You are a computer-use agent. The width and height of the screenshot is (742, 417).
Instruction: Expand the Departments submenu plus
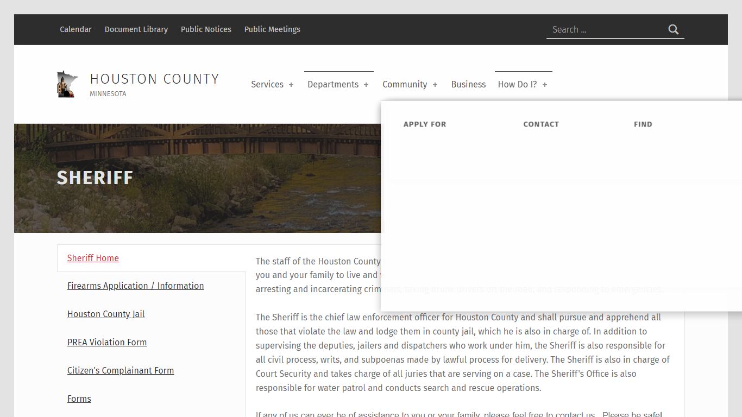tap(366, 85)
